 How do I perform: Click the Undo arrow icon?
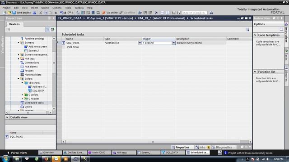click(x=62, y=13)
